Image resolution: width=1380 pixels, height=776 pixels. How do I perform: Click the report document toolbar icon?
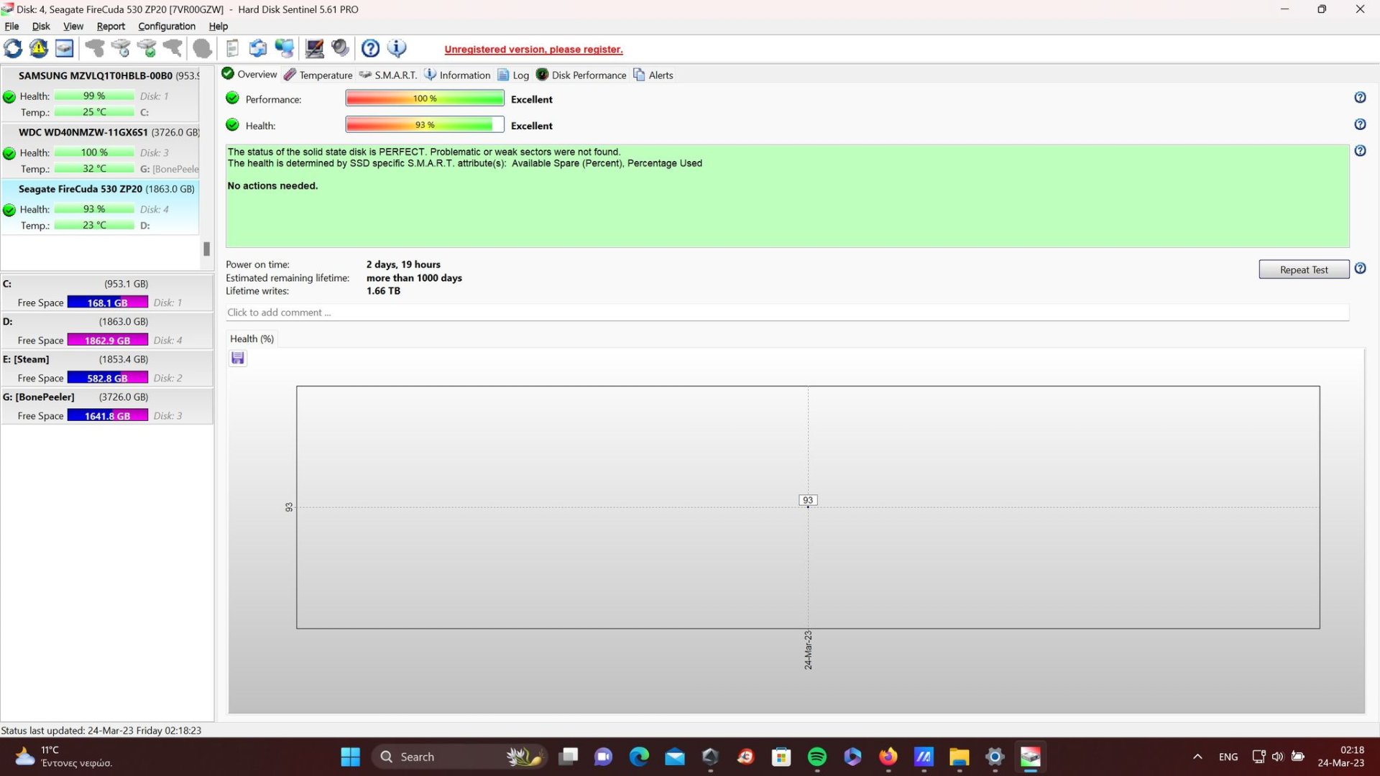(x=232, y=49)
